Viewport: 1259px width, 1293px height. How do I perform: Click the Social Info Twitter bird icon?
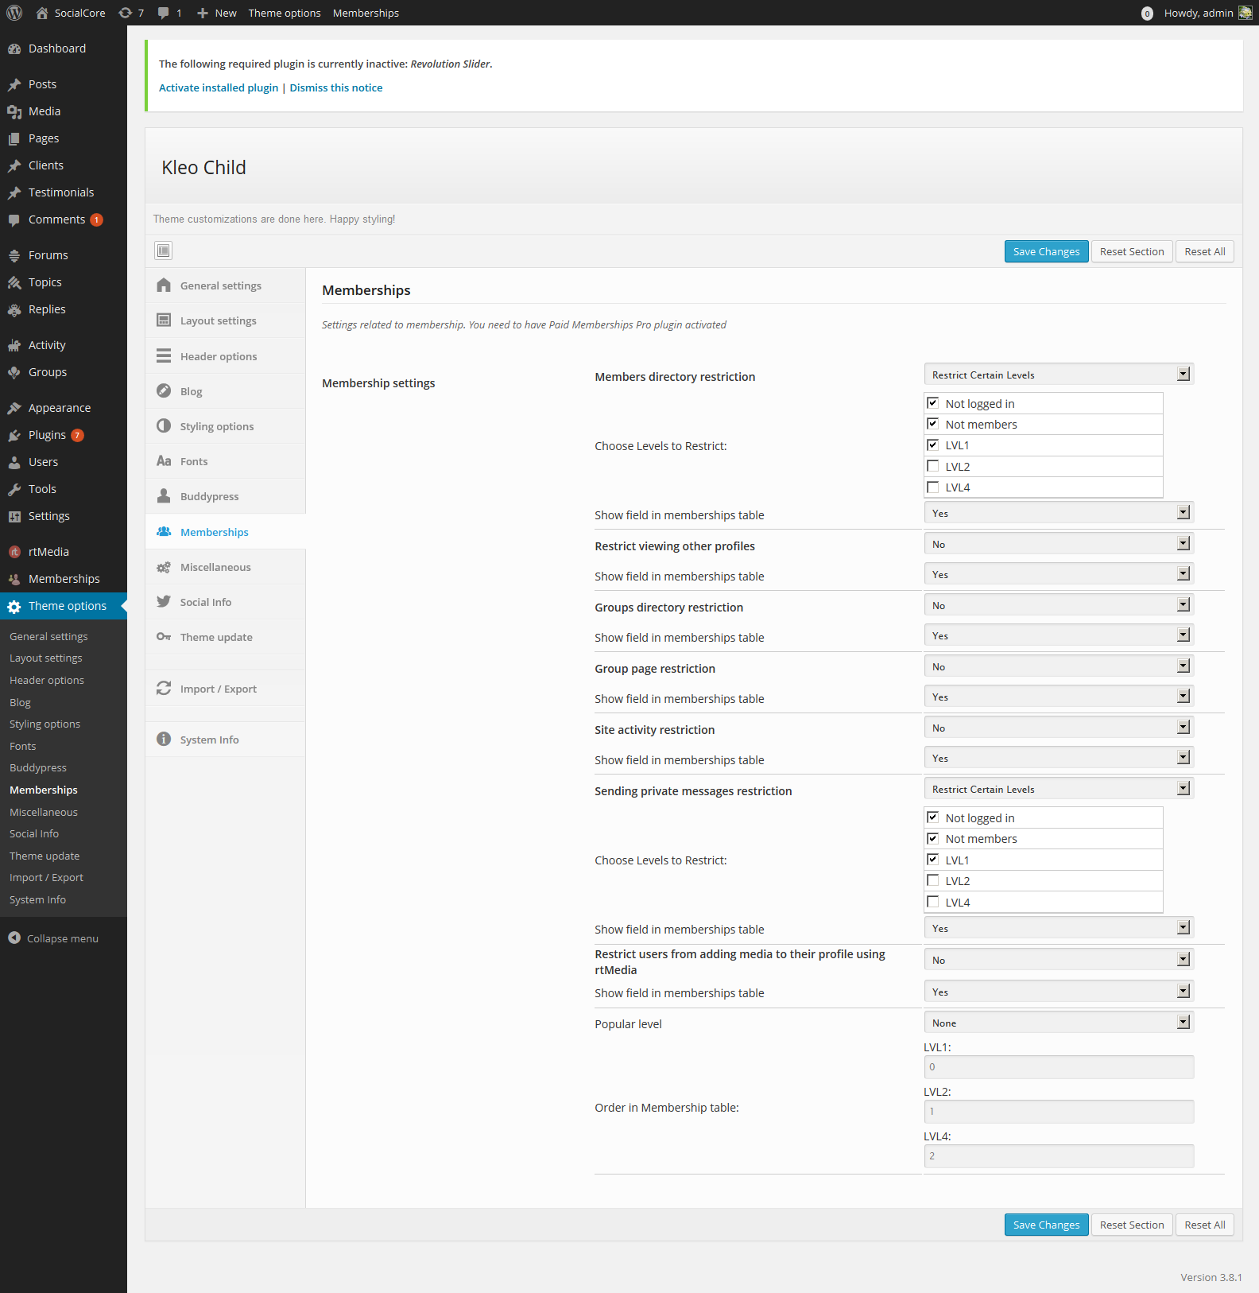coord(164,602)
